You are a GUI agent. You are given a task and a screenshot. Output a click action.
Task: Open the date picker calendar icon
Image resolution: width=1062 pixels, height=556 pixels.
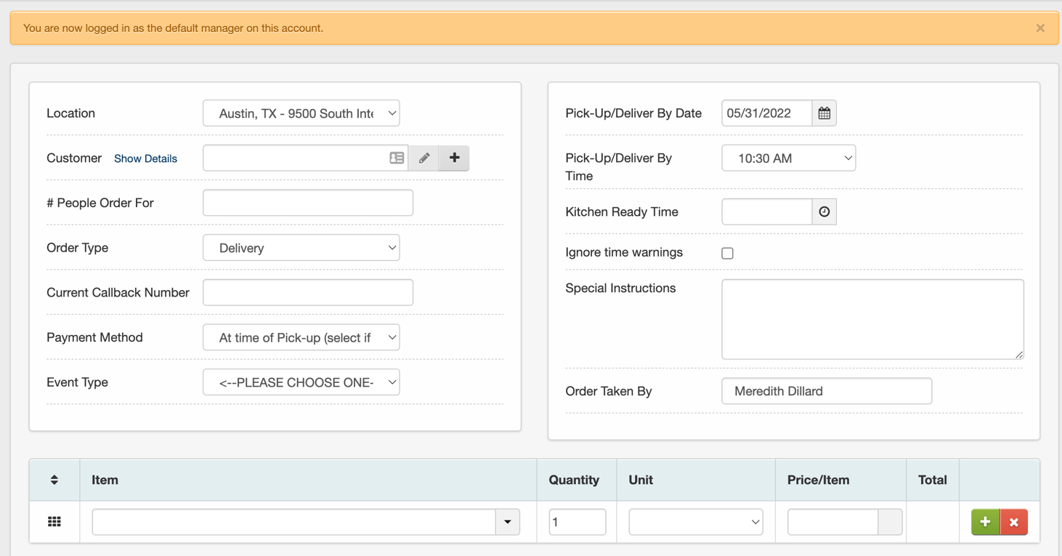824,113
